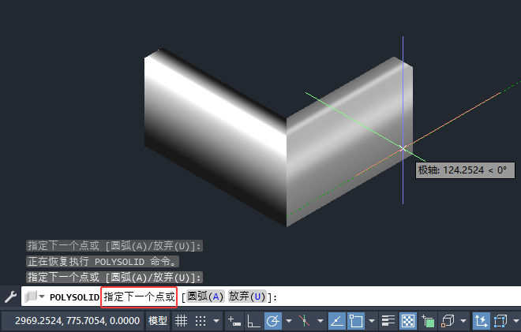
Task: Toggle selection cycling icon
Action: (428, 321)
